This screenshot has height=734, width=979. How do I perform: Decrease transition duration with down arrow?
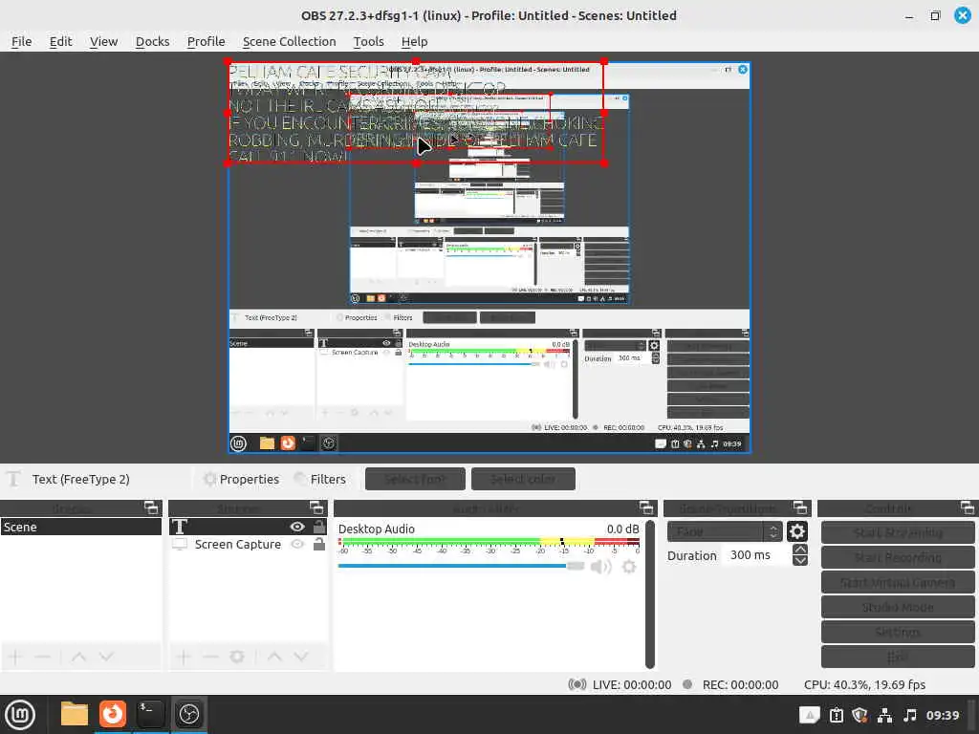(x=800, y=560)
